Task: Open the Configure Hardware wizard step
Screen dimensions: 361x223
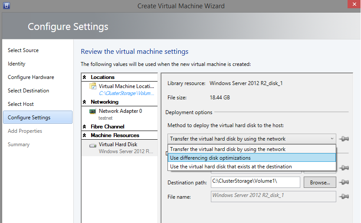Action: click(31, 77)
